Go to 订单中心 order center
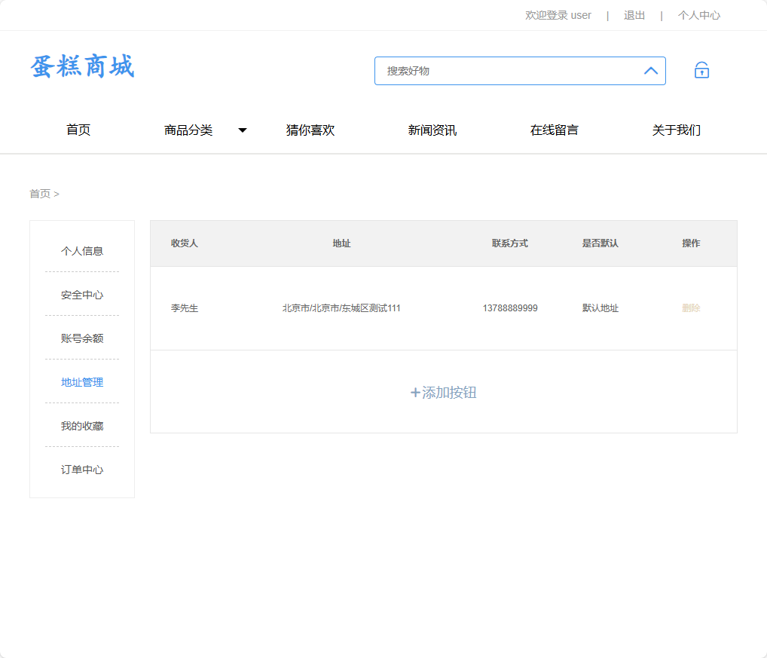This screenshot has height=658, width=767. (81, 470)
